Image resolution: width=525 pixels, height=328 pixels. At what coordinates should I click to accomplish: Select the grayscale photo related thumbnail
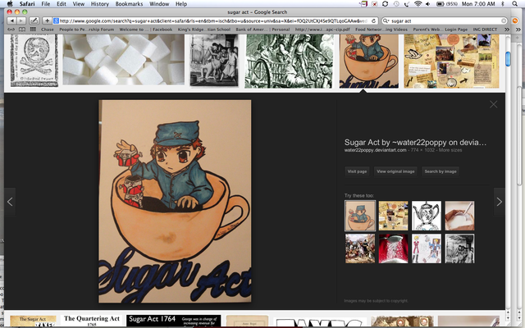coord(459,248)
